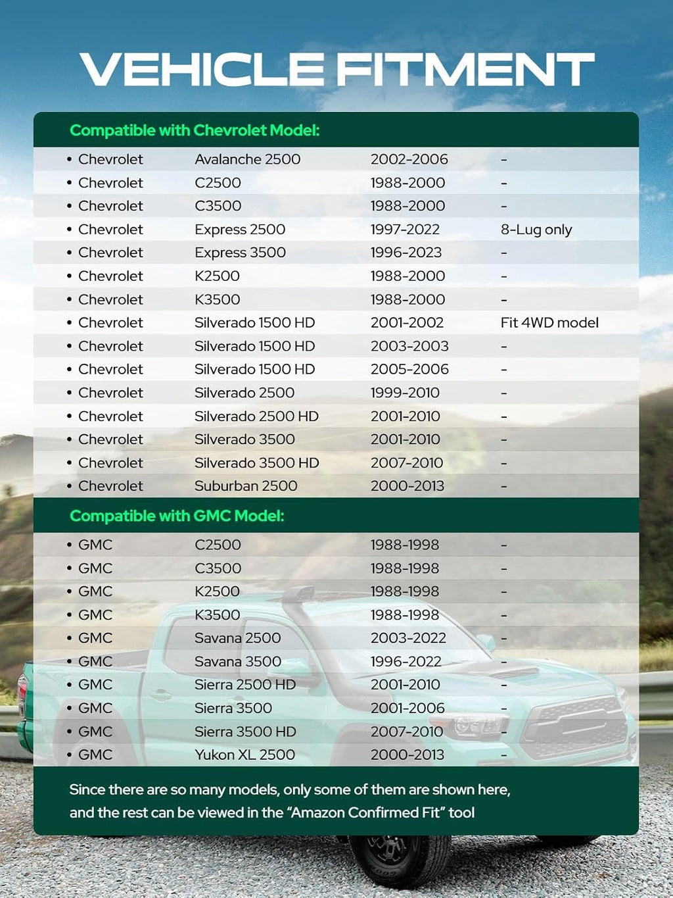Click years '2002-2006' for Avalanche 2500

[x=409, y=159]
